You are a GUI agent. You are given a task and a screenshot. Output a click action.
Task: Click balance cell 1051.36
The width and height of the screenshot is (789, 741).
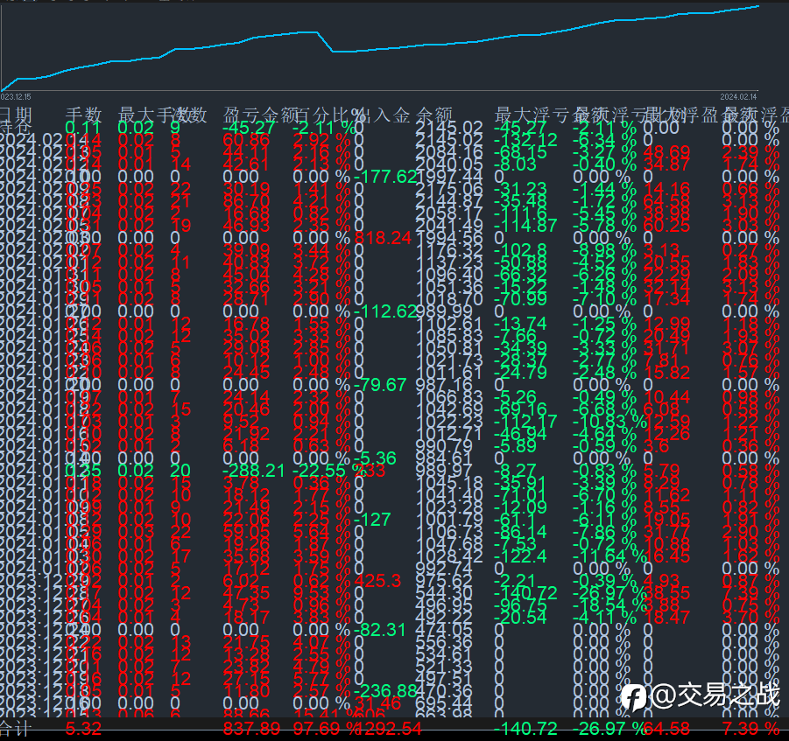click(449, 287)
